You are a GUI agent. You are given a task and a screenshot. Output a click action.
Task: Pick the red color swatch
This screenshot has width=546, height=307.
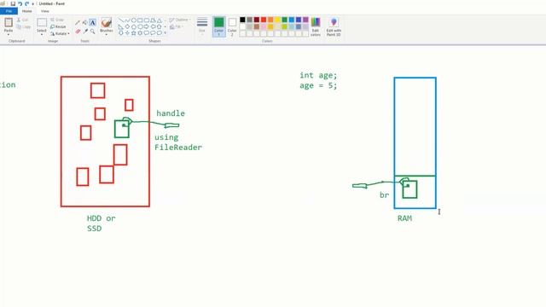[x=264, y=20]
